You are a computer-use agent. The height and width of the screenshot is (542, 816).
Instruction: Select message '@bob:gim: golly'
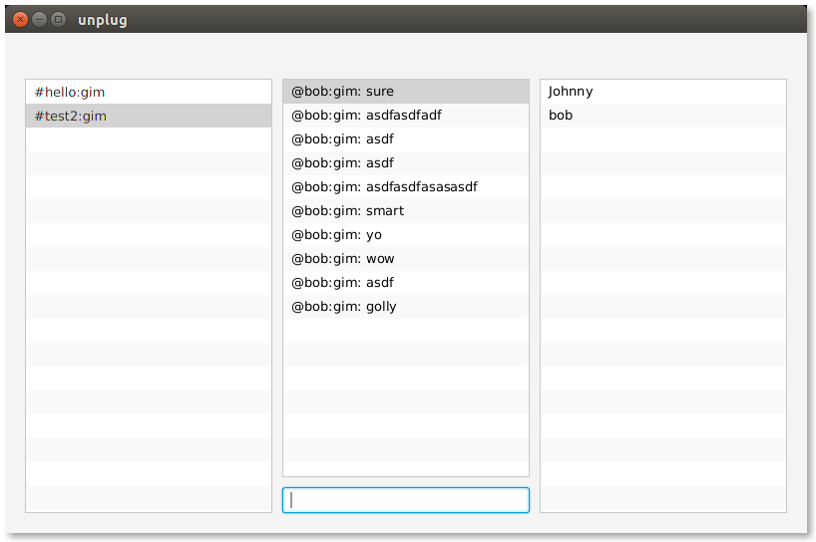(x=405, y=307)
